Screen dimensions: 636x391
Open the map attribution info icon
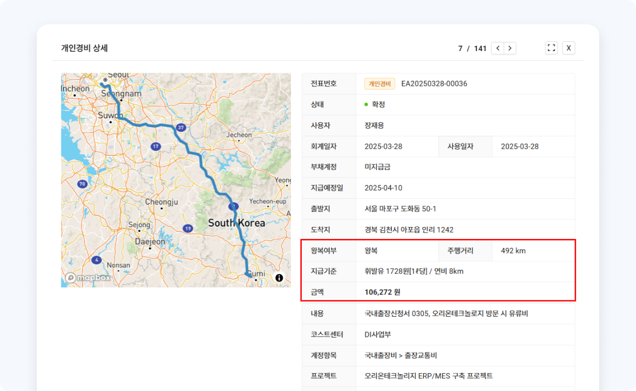(x=279, y=278)
